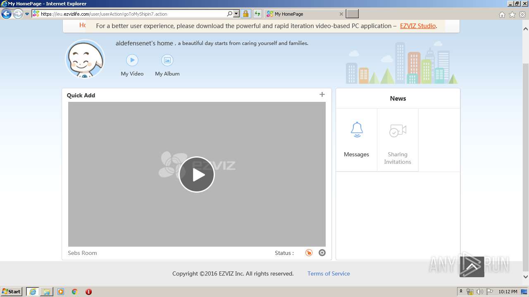Screen dimensions: 529x297
Task: Open a new blank tab
Action: (x=352, y=14)
